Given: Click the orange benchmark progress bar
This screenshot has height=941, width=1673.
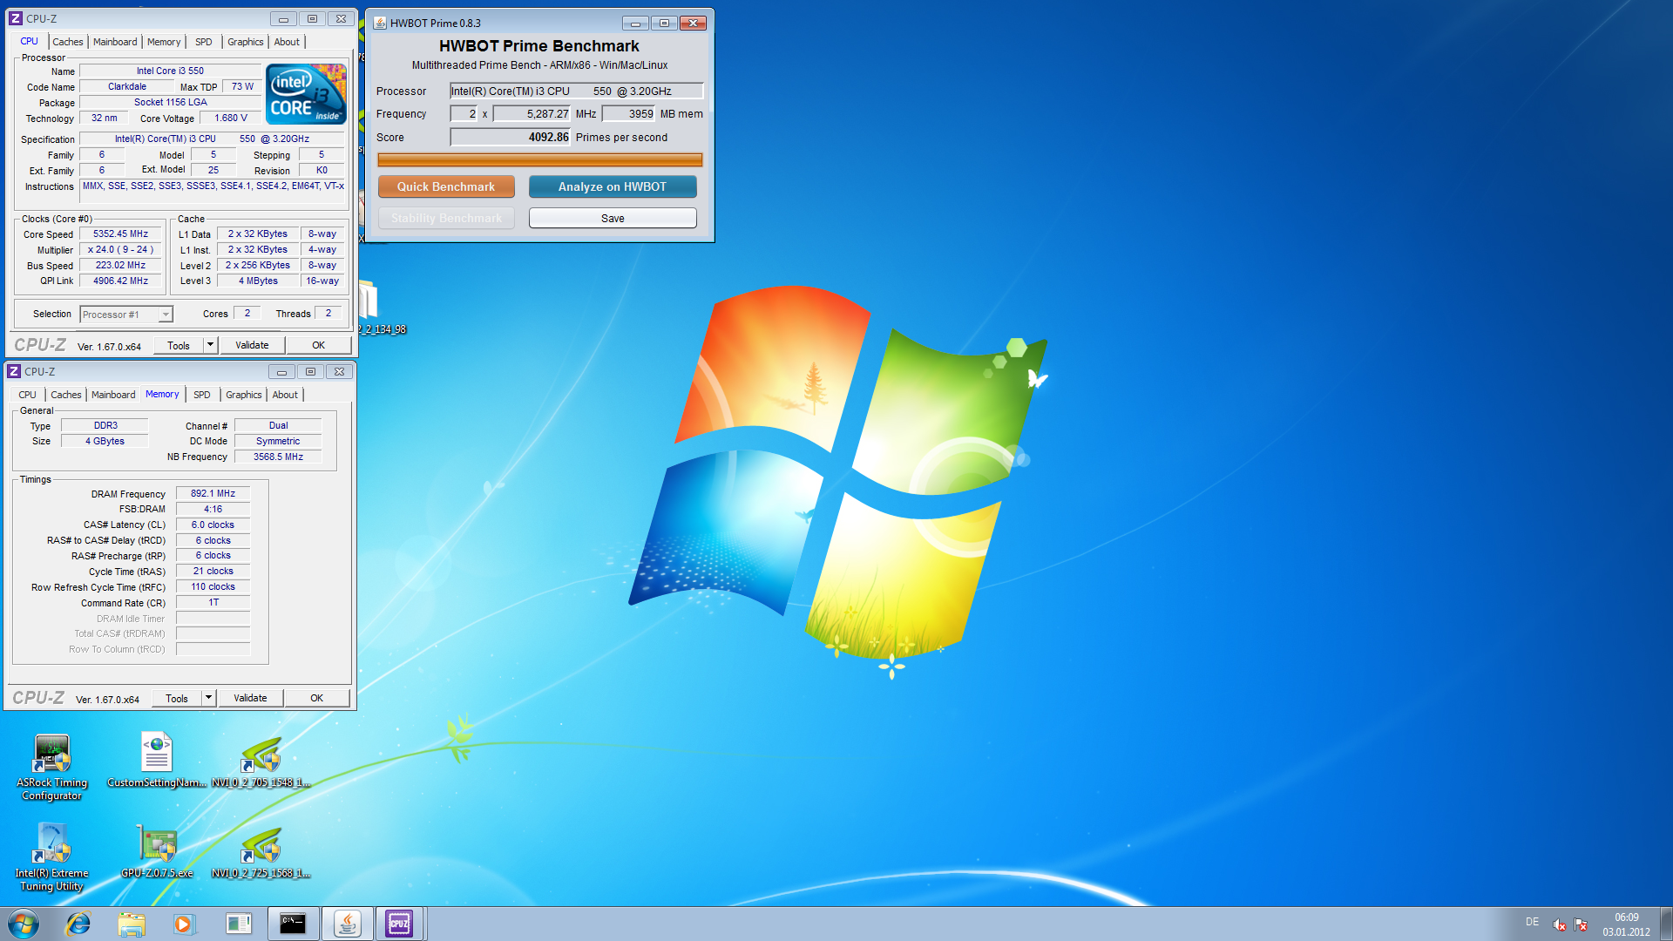Looking at the screenshot, I should click(539, 159).
